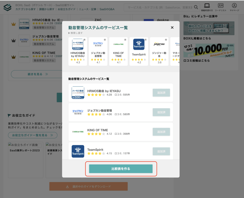Remove ジョブカン勤怠管理 from the selected cards
This screenshot has height=198, width=244.
[x=105, y=40]
